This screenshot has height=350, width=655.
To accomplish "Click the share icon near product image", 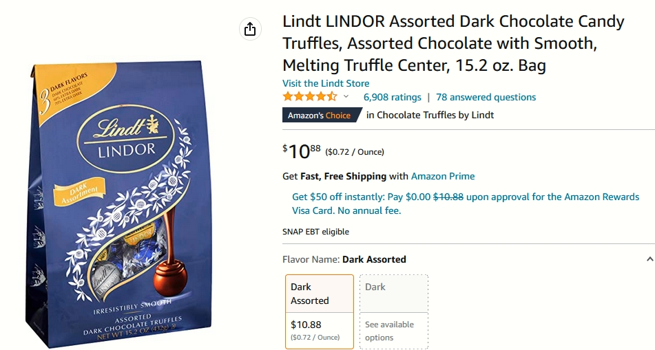I will tap(250, 29).
